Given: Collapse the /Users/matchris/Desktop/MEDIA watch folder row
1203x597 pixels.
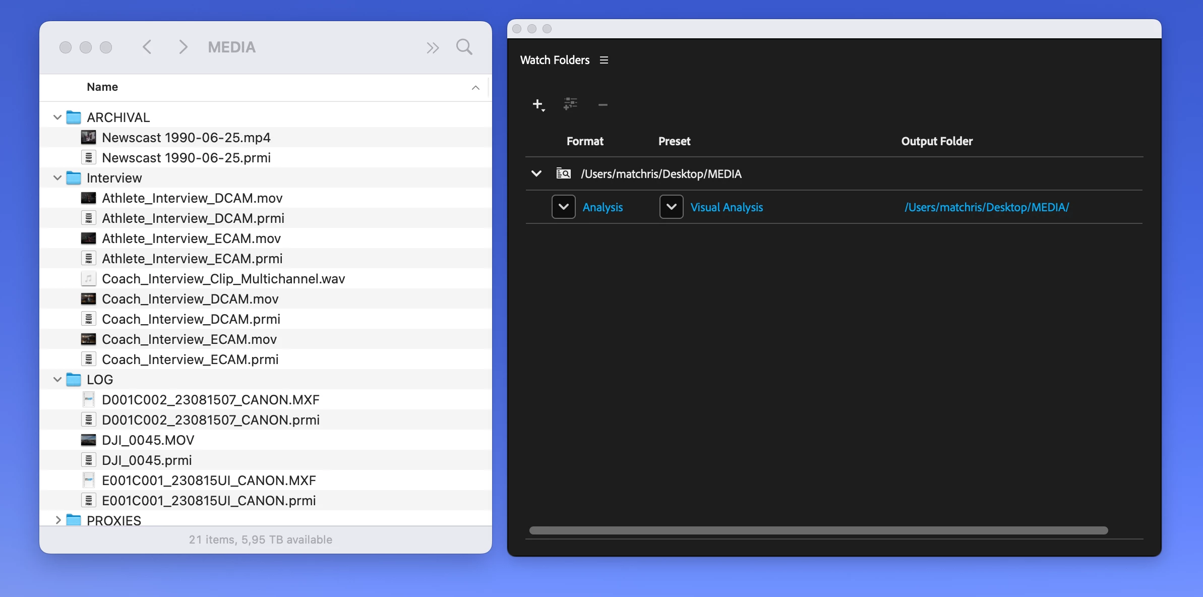Looking at the screenshot, I should [536, 173].
